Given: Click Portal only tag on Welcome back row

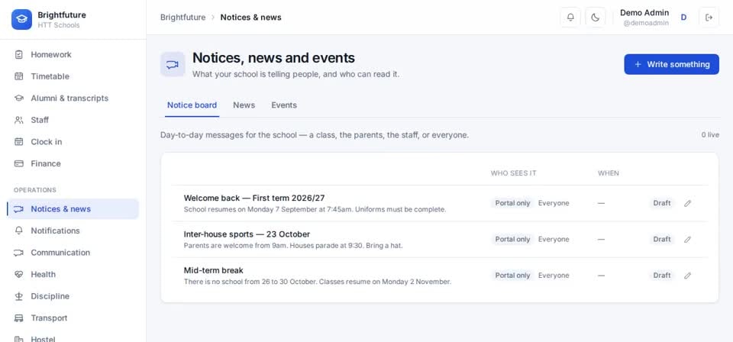Looking at the screenshot, I should tap(512, 203).
